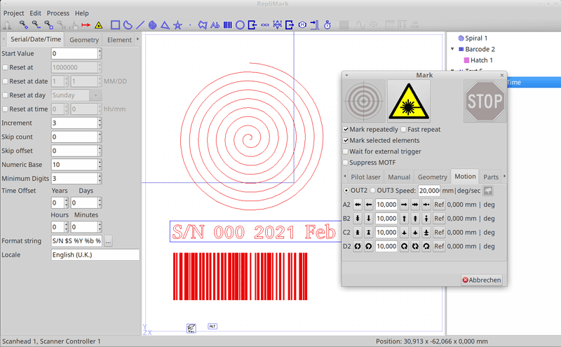Screen dimensions: 561x347
Task: Start marking with the laser warning icon
Action: coord(409,102)
